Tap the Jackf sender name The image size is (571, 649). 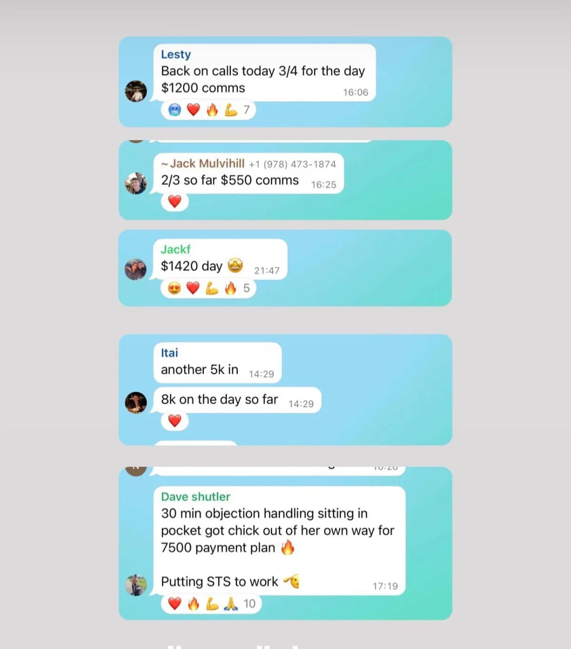pyautogui.click(x=175, y=249)
